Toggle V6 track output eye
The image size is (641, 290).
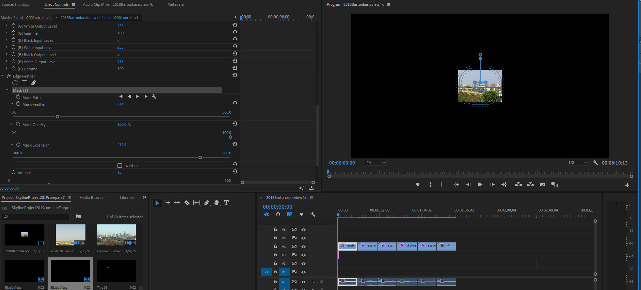coord(303,229)
